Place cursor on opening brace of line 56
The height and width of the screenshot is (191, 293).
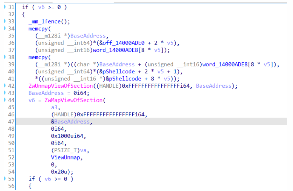(30, 186)
